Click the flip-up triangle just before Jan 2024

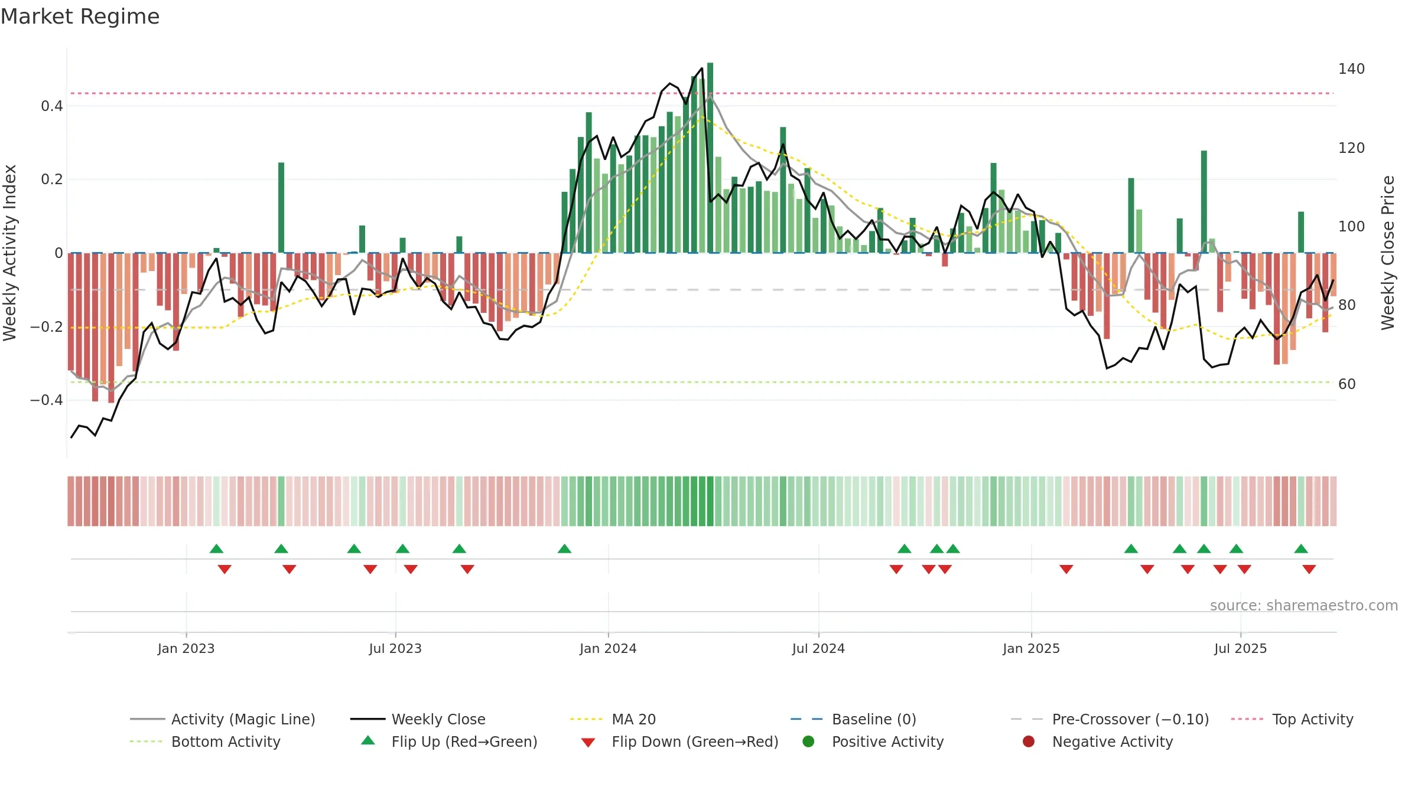tap(564, 548)
